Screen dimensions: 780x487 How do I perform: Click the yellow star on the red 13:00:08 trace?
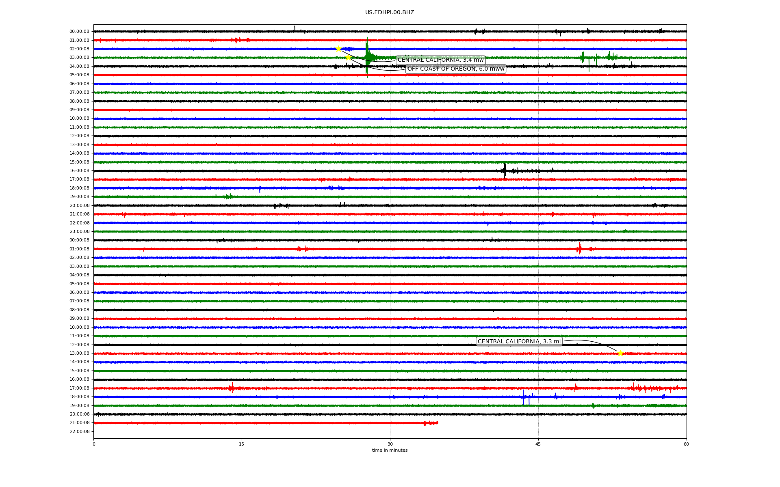pos(620,353)
